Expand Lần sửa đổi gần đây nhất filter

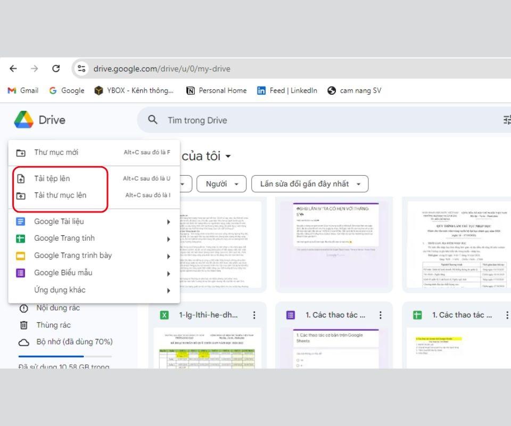(310, 184)
